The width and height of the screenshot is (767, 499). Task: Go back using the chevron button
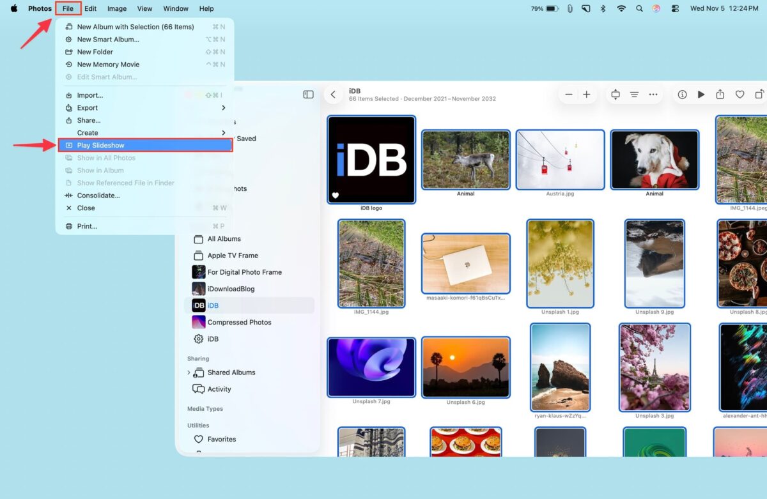click(x=333, y=95)
